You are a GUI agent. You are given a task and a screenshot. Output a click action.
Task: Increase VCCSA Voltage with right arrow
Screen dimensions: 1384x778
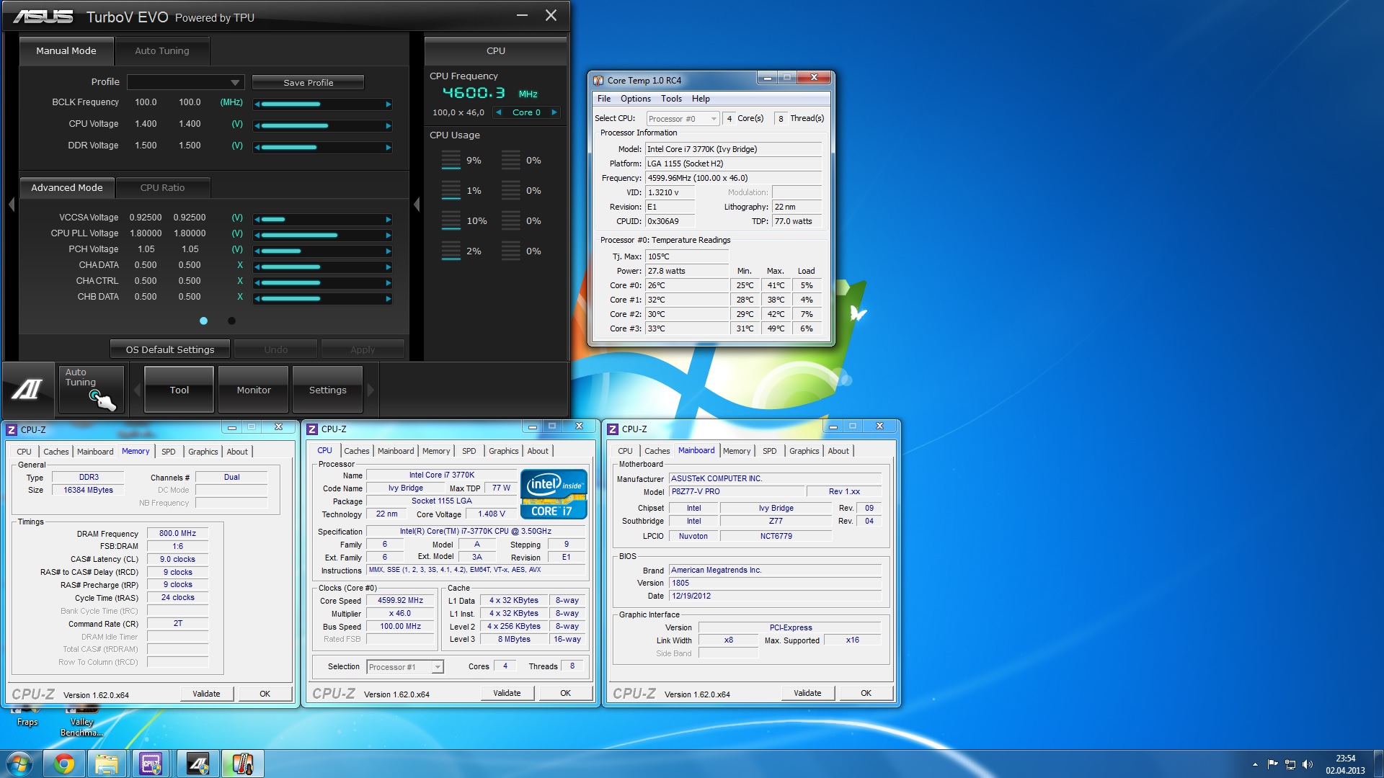[x=389, y=219]
